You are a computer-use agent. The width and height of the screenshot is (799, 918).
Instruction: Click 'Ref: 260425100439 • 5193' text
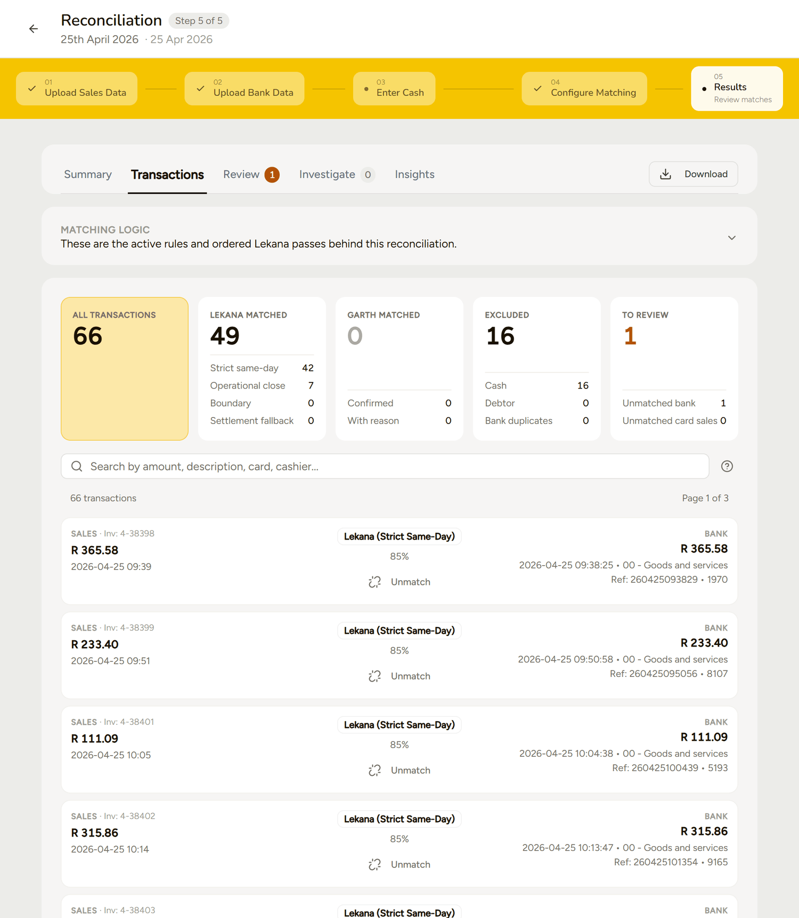point(670,768)
